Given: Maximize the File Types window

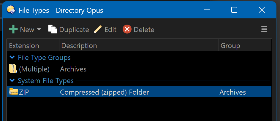Looking at the screenshot, I should point(234,10).
